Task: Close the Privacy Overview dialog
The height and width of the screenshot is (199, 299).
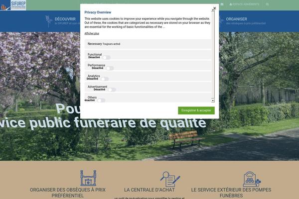Action: 214,8
